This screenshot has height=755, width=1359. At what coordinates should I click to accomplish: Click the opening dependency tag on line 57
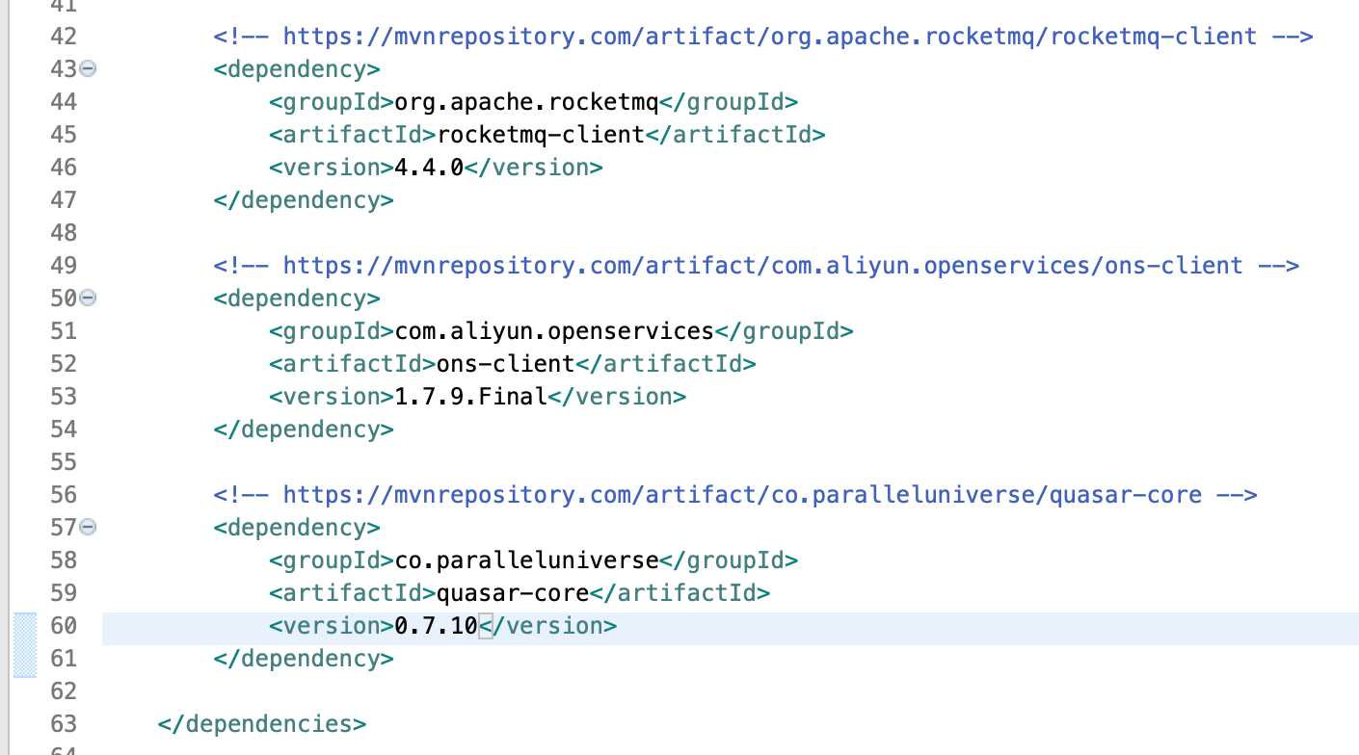tap(297, 528)
